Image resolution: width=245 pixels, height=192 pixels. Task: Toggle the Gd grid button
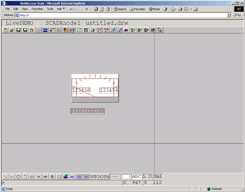(x=93, y=176)
